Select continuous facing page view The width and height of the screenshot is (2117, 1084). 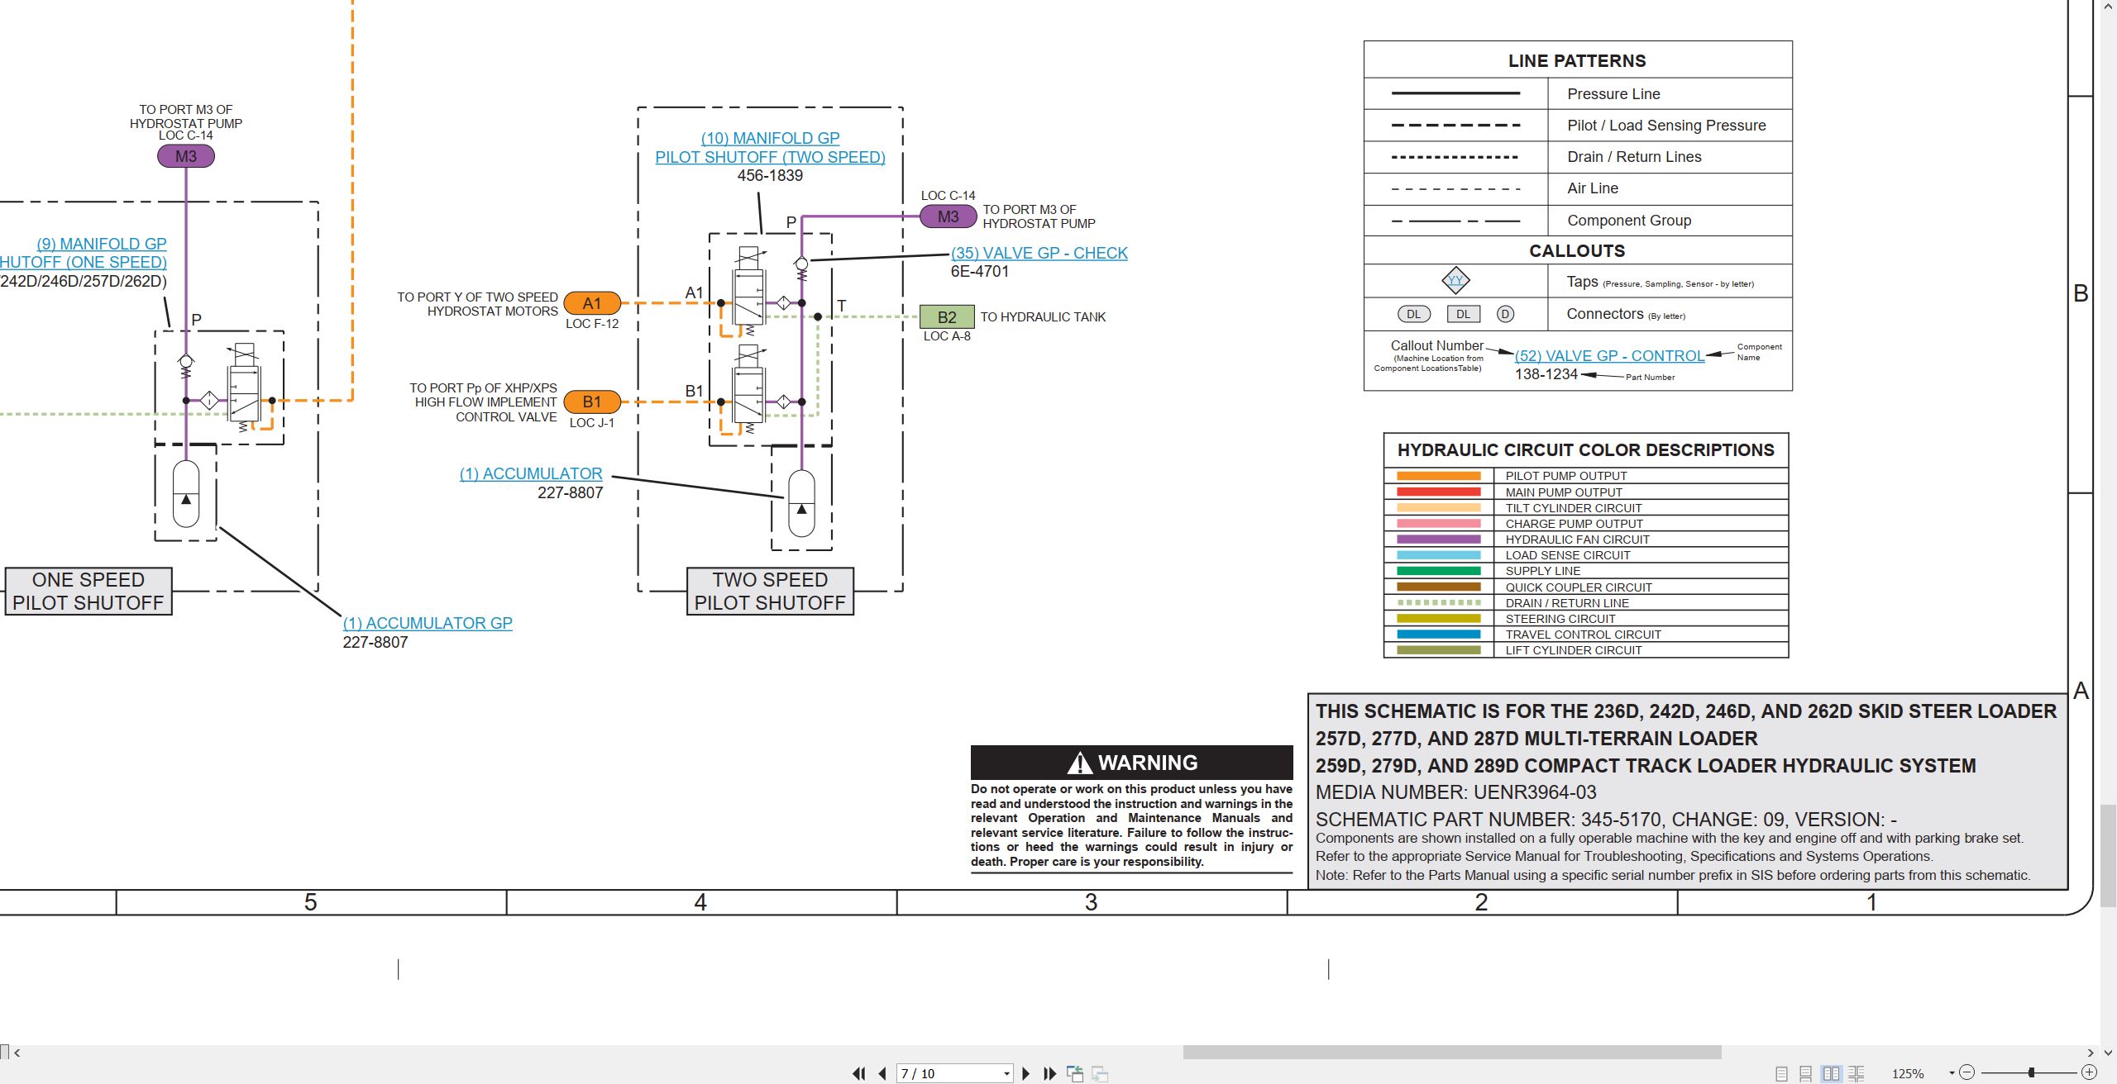pyautogui.click(x=1857, y=1073)
